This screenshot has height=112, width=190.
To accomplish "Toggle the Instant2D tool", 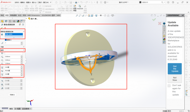I will pyautogui.click(x=80, y=7).
